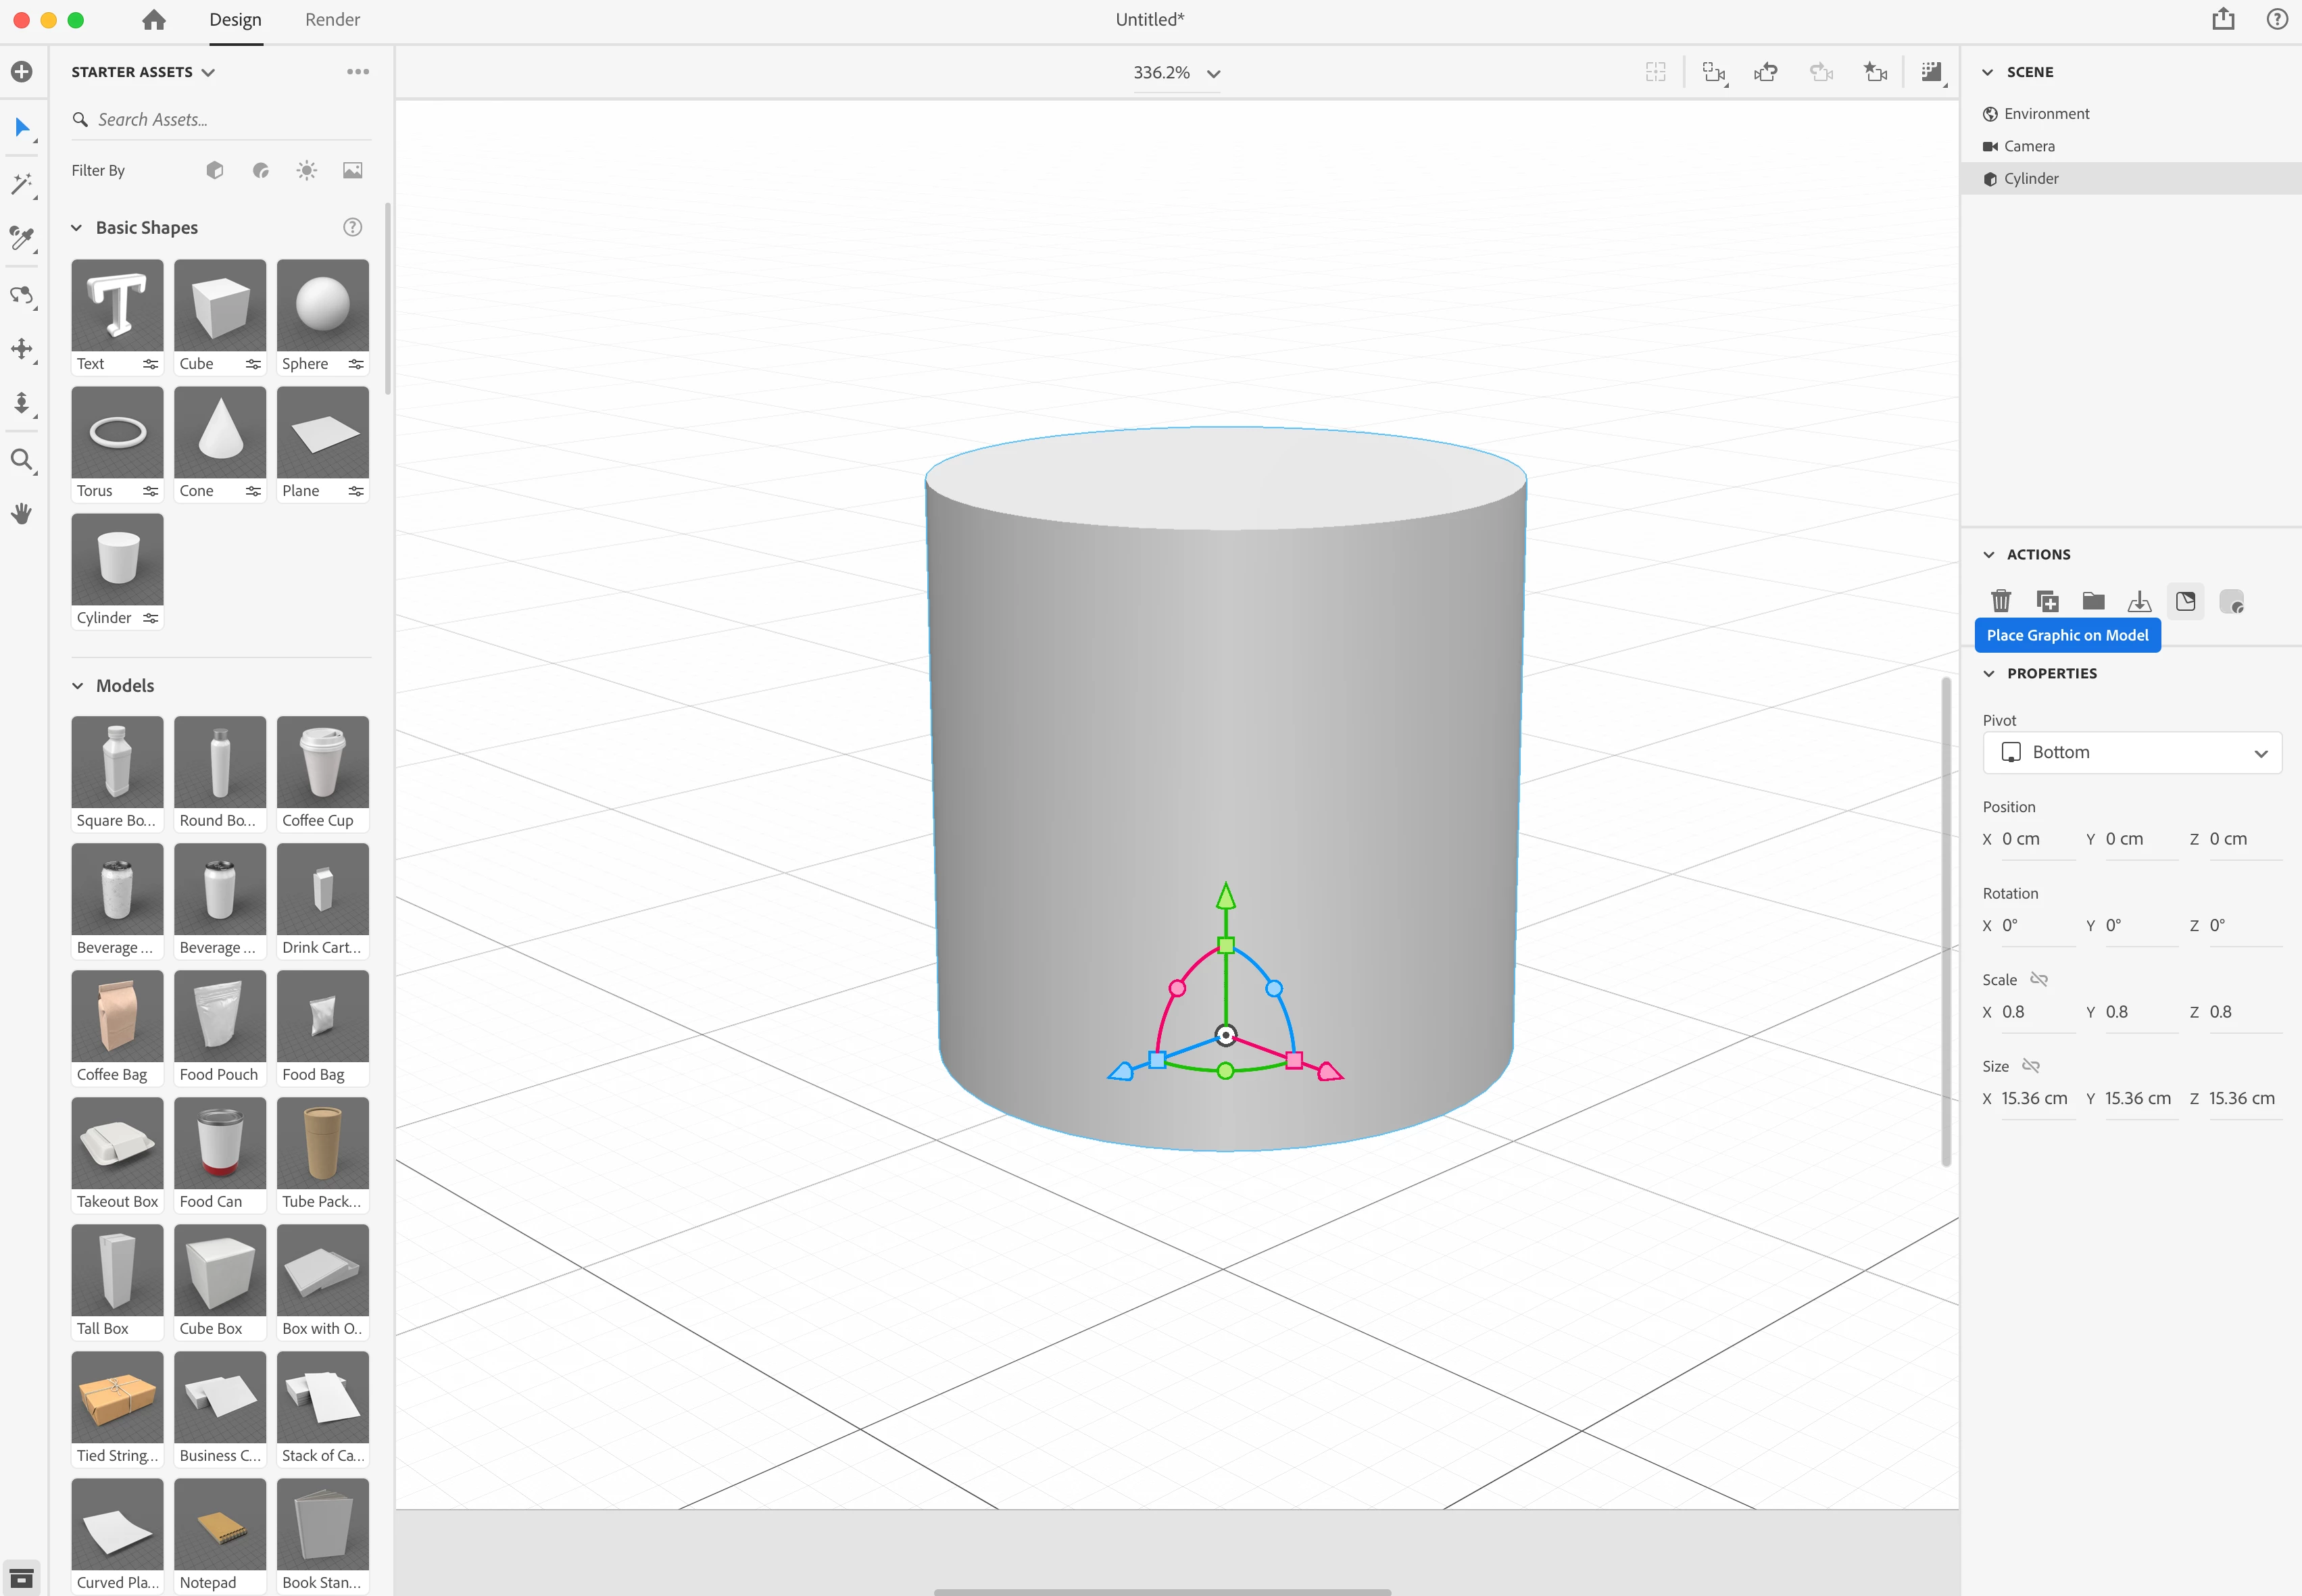Open the Pivot Bottom dropdown
Image resolution: width=2302 pixels, height=1596 pixels.
point(2131,752)
